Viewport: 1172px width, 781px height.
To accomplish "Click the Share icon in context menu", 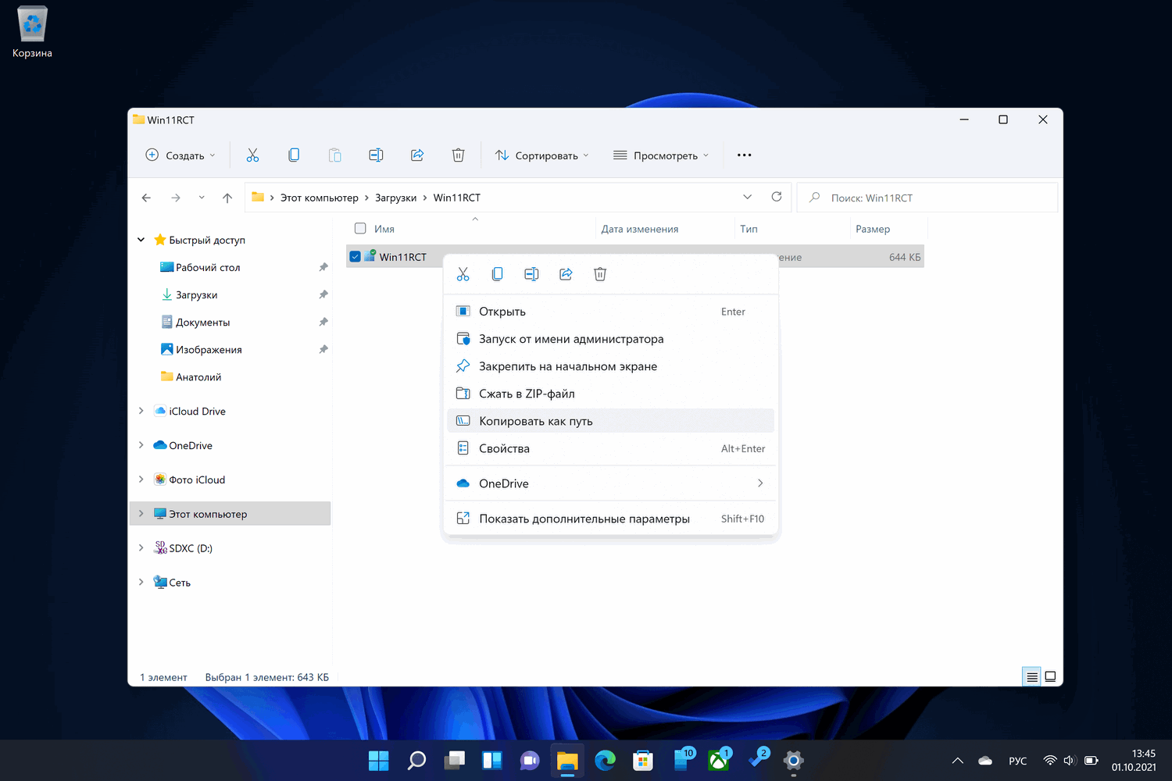I will 566,274.
